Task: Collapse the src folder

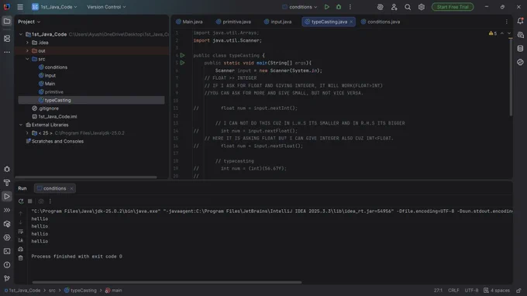Action: [x=28, y=59]
